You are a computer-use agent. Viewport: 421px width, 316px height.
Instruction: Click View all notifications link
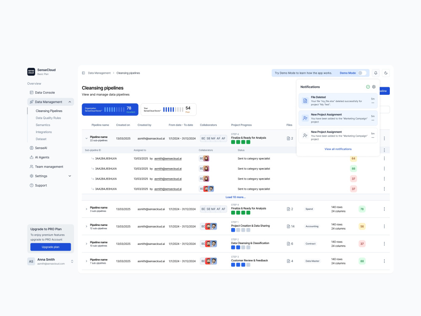pos(338,149)
